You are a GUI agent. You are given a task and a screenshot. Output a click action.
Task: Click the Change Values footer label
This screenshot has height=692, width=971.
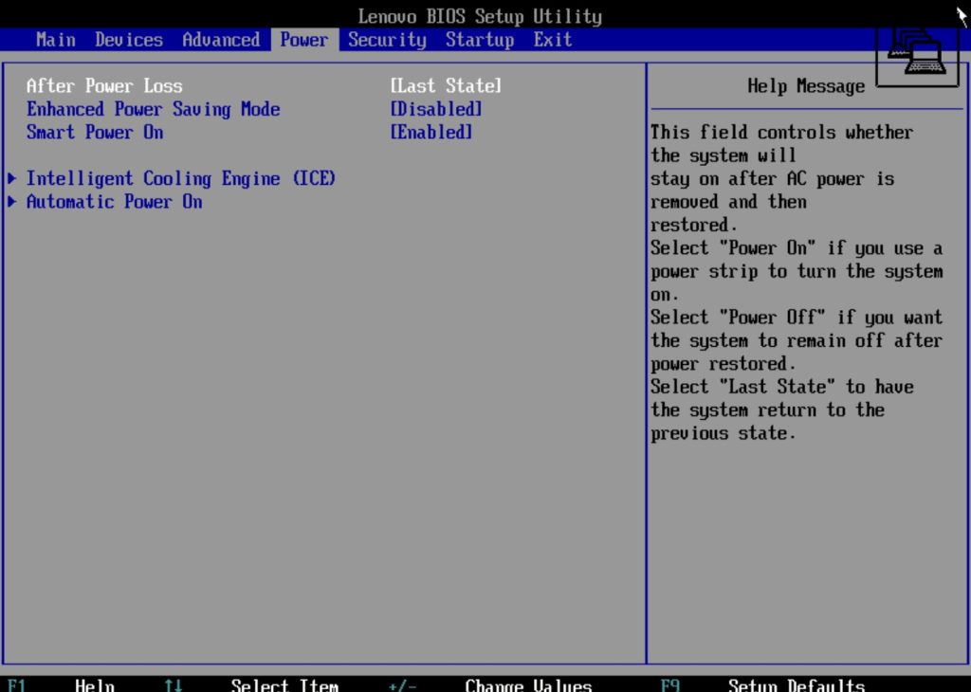pyautogui.click(x=528, y=684)
